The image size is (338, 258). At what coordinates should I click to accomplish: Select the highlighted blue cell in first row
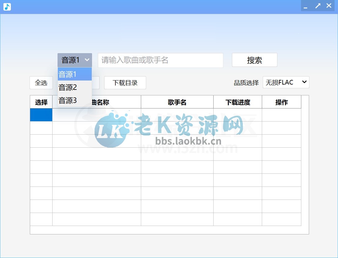click(x=41, y=115)
